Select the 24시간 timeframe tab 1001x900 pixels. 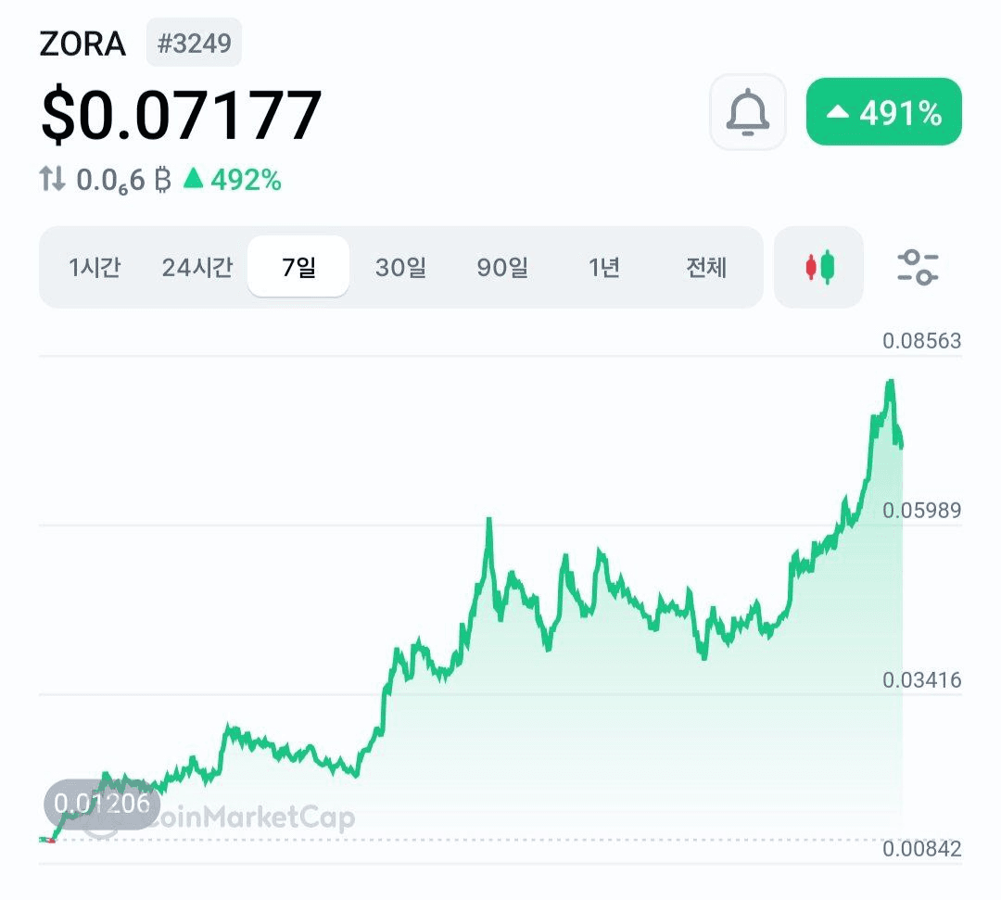[196, 268]
